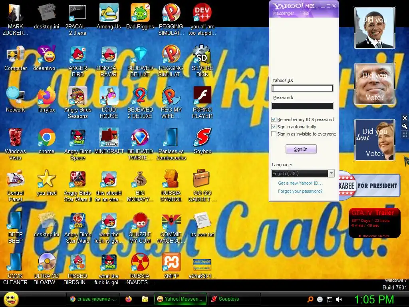Close the sidebar gadget with X button
Screen dimensions: 409x307
point(405,118)
